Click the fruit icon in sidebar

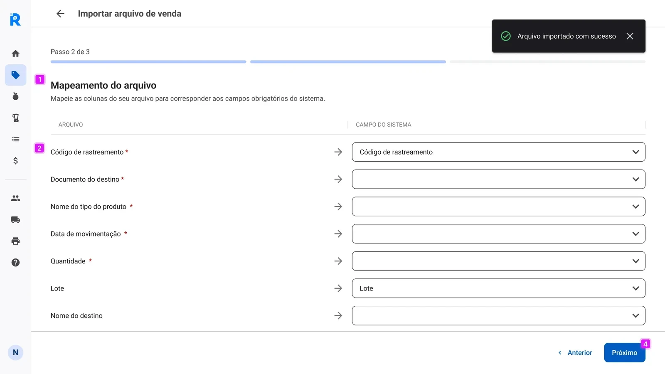tap(15, 96)
